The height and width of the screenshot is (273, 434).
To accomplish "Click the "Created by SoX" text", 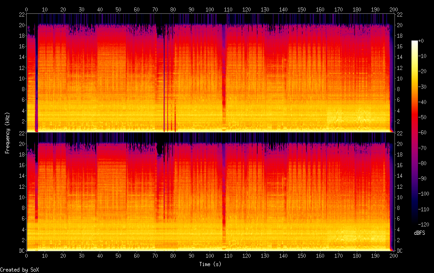I will [x=19, y=270].
